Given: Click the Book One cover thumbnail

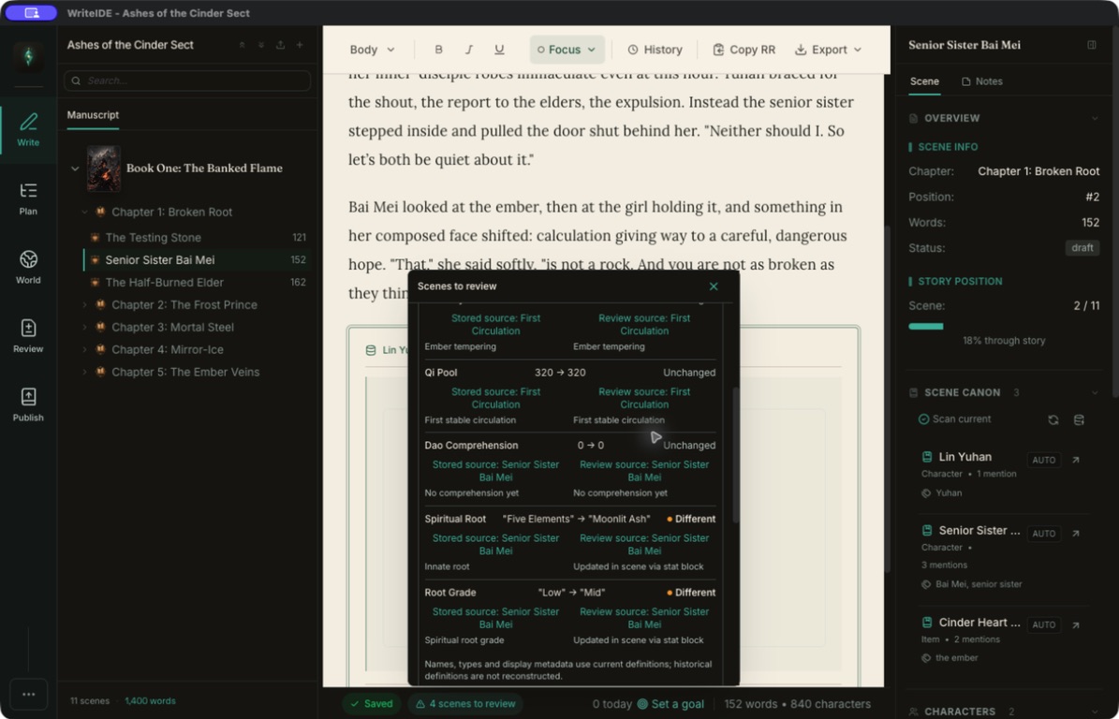Looking at the screenshot, I should 104,169.
